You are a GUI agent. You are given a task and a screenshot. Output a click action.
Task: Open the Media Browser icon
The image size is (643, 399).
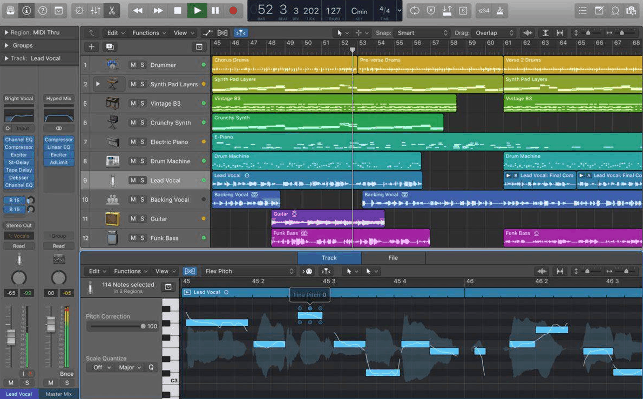pyautogui.click(x=631, y=10)
